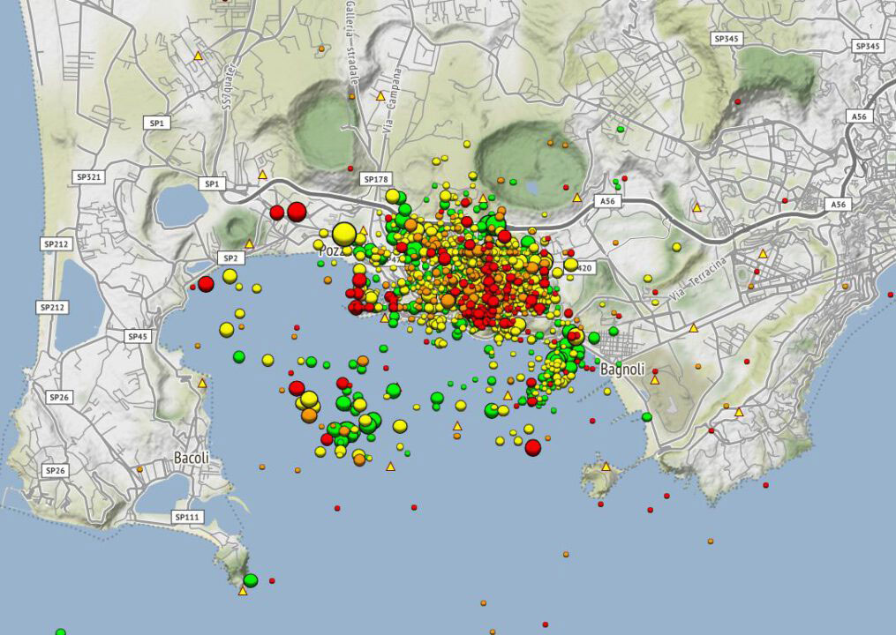Select the green circle on the coast south of Bagnoli
896x635 pixels.
646,417
